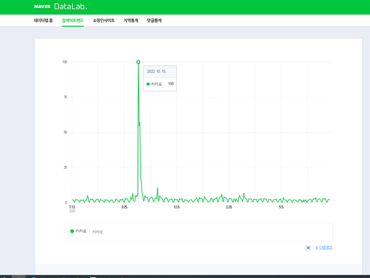Click the tooltip date 2022. 10. 15.
The height and width of the screenshot is (278, 370).
tap(157, 71)
